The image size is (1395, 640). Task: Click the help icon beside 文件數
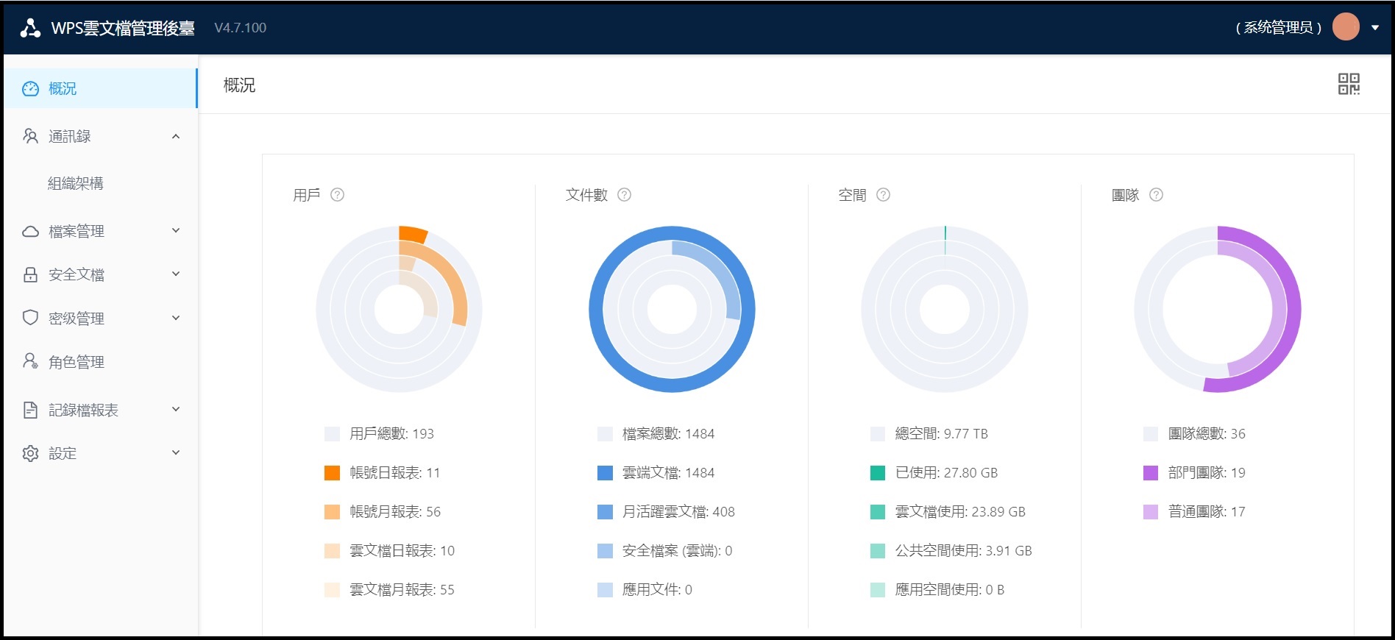tap(624, 195)
